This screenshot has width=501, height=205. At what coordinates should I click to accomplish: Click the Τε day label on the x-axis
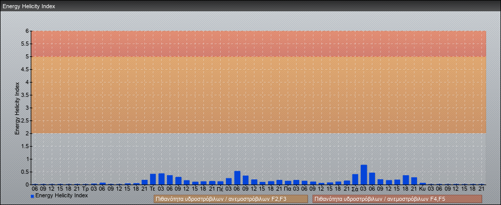[153, 189]
